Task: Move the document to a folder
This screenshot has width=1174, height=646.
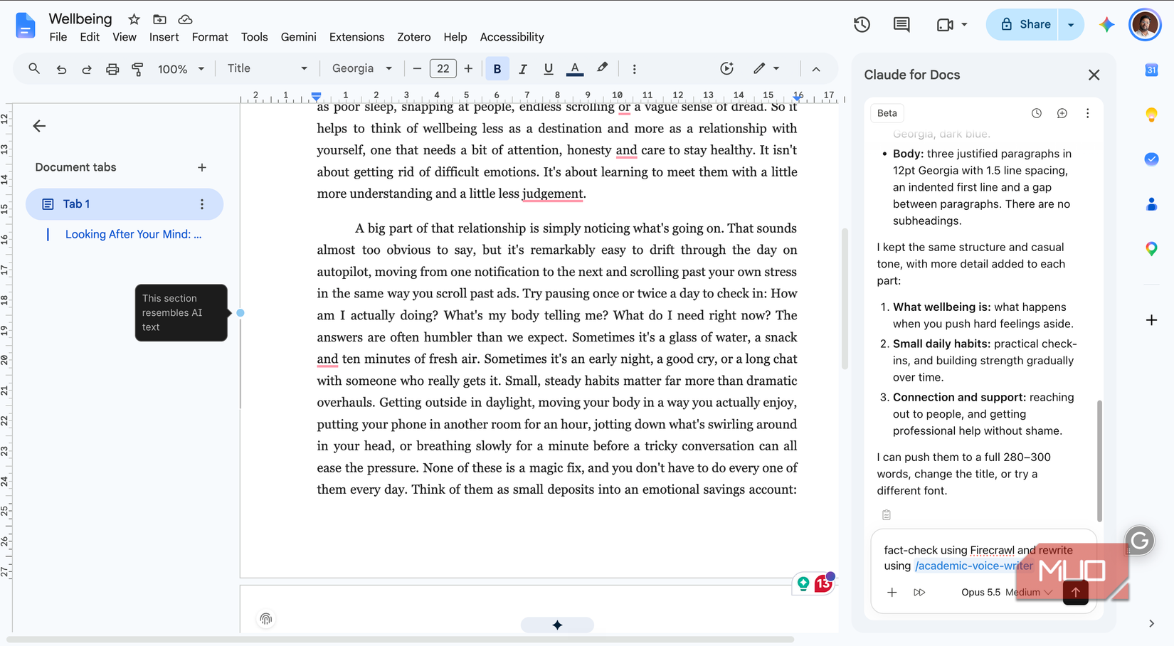Action: coord(159,19)
